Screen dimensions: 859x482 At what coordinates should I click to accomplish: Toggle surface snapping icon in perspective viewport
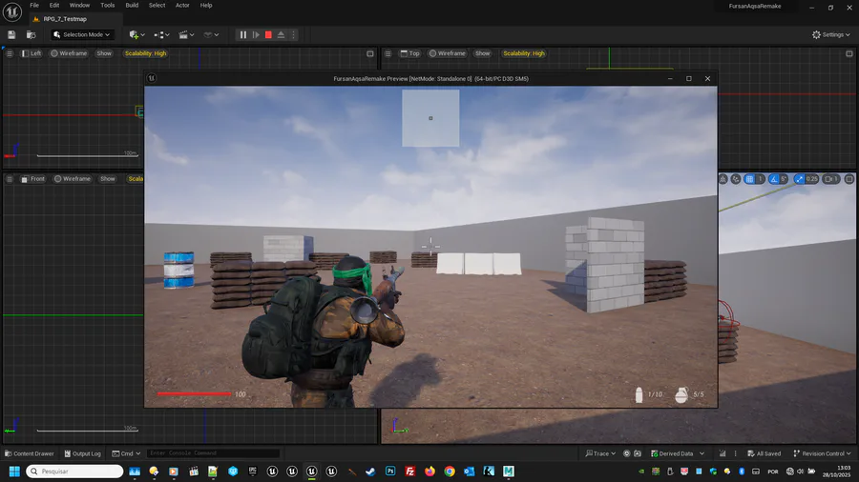pyautogui.click(x=736, y=179)
